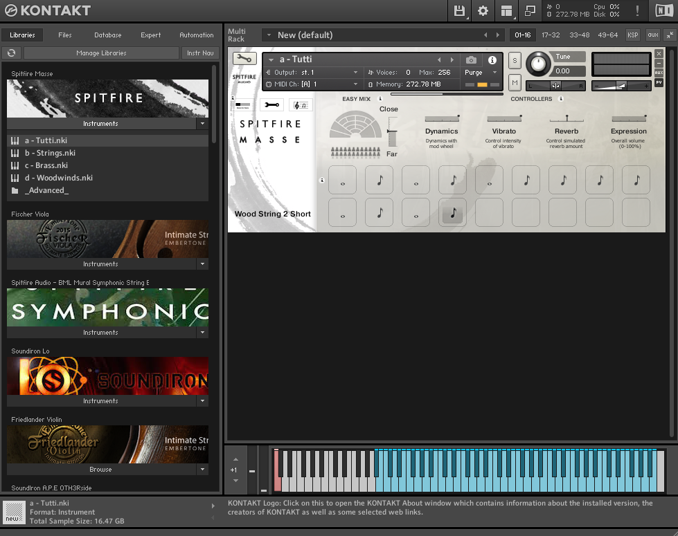The height and width of the screenshot is (536, 678).
Task: Show rack page 17-32
Action: tap(551, 35)
